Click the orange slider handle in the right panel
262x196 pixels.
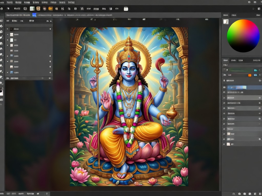coord(250,75)
